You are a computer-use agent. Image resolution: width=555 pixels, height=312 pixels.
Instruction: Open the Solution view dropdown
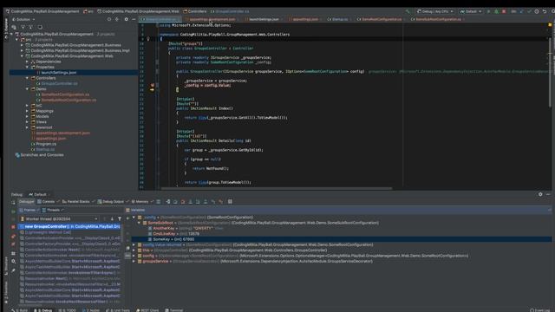point(23,19)
